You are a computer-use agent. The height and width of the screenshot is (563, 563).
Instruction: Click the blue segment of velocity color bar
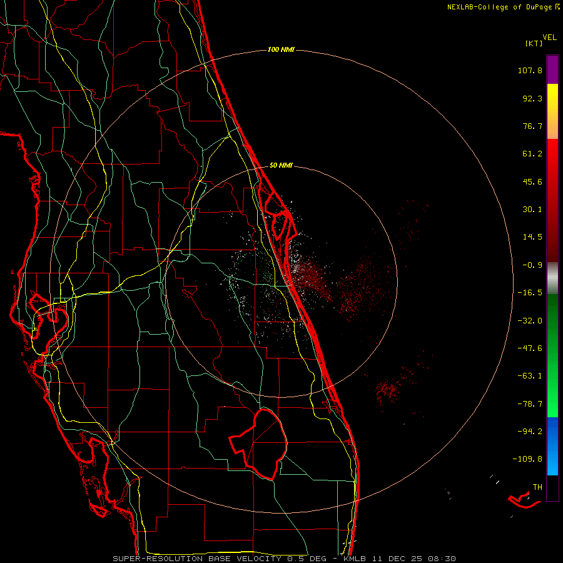(552, 446)
